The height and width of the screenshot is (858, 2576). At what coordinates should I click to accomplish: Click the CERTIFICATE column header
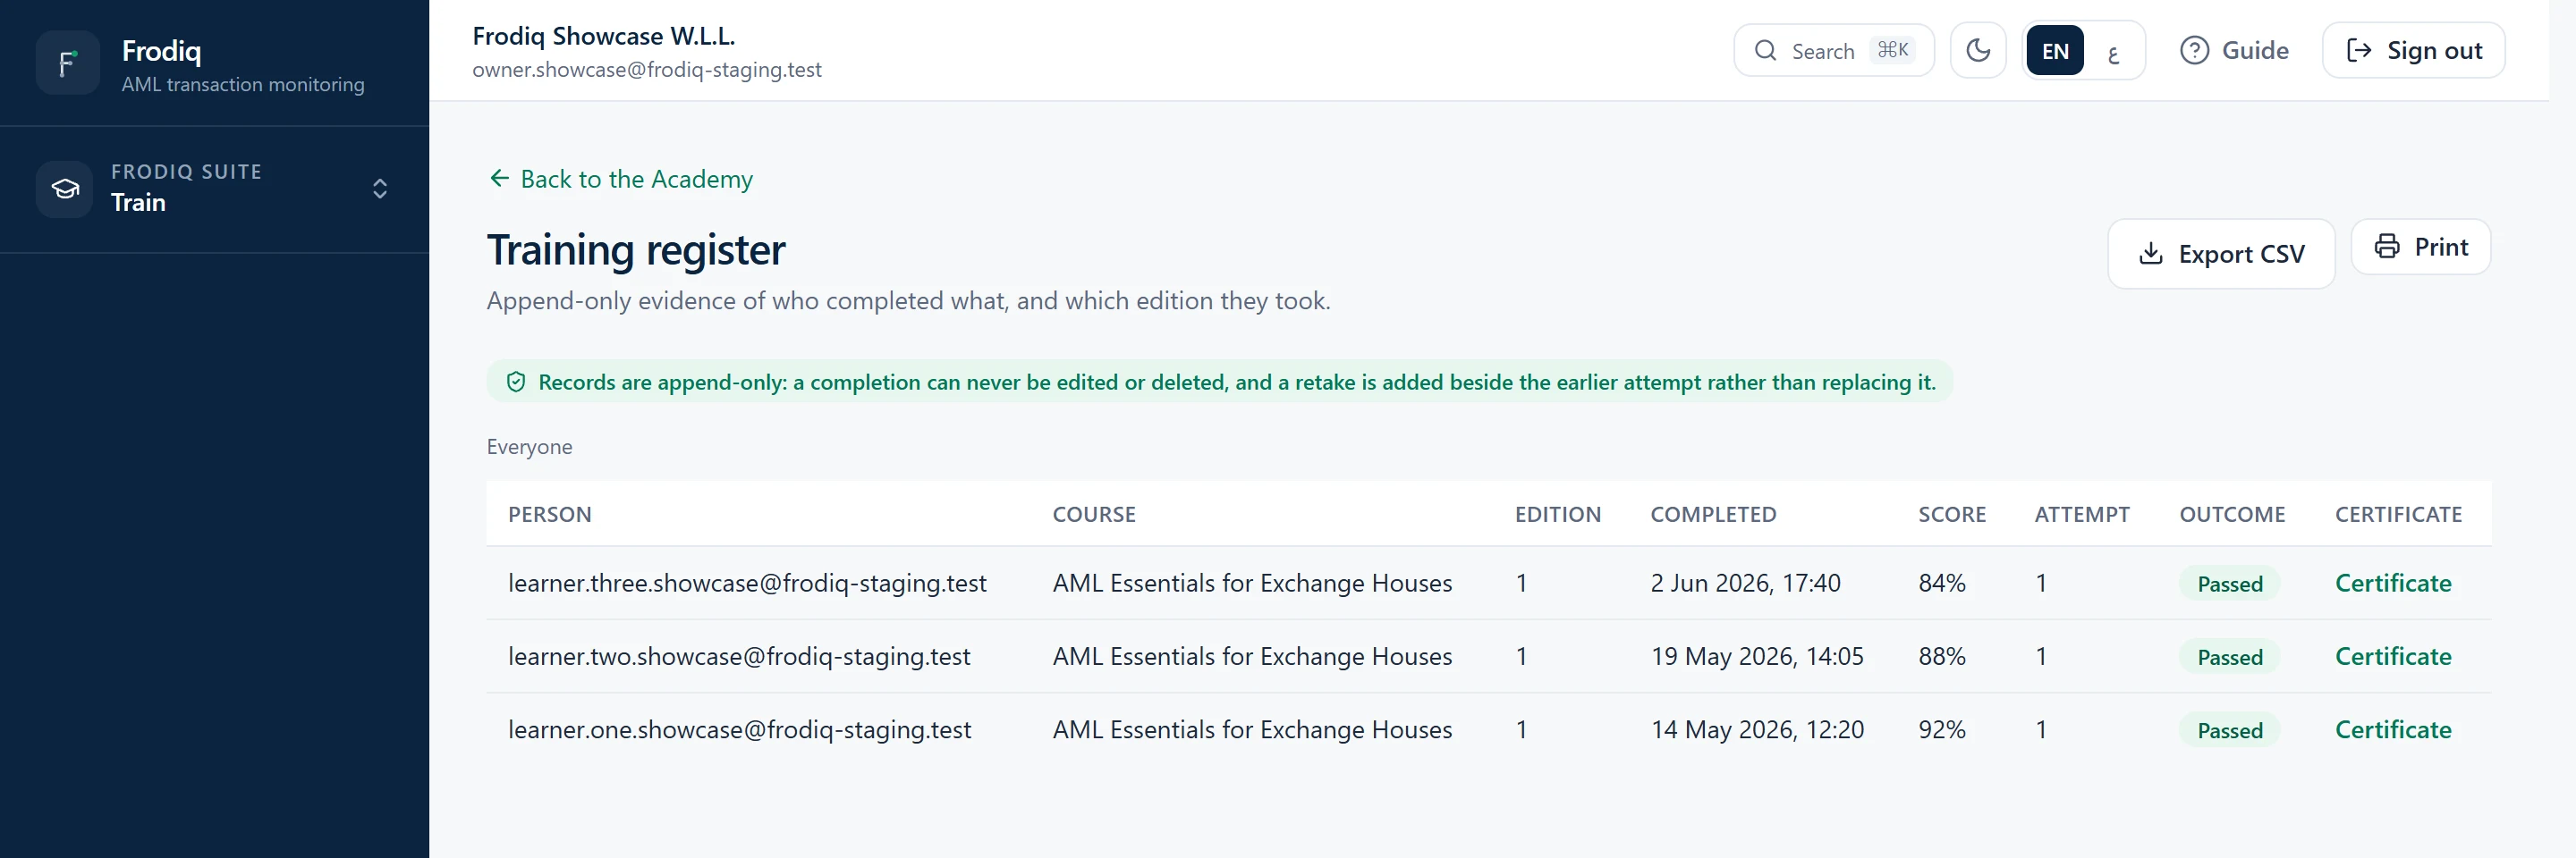pos(2398,513)
